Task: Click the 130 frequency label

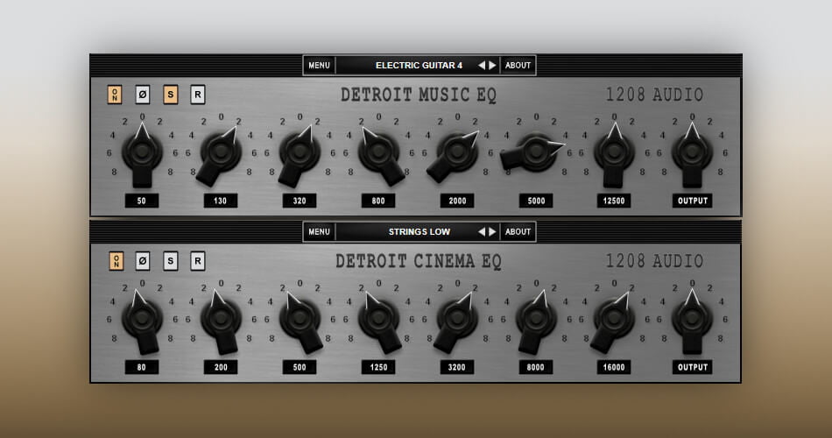Action: 220,201
